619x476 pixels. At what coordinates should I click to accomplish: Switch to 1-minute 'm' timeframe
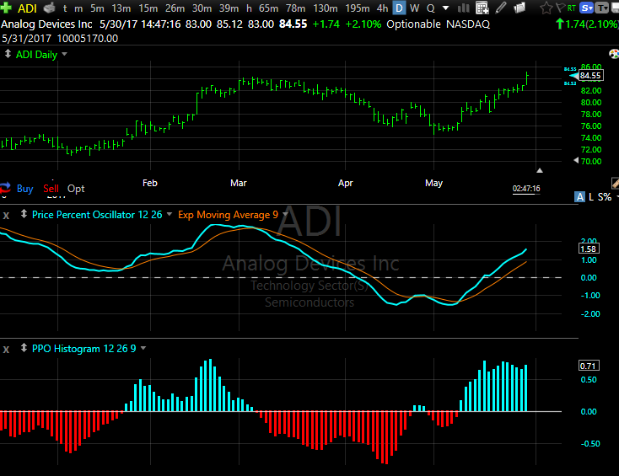coord(78,8)
